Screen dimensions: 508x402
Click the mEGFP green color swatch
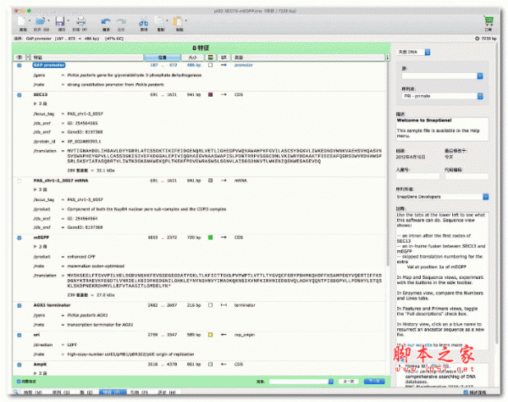[210, 237]
